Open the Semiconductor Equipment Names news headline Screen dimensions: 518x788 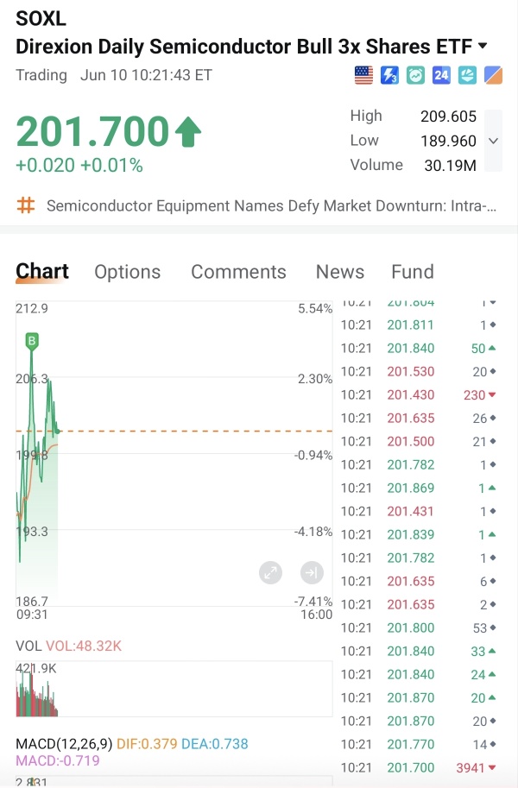coord(272,205)
